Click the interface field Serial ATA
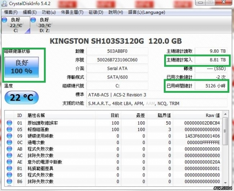 click(117, 69)
